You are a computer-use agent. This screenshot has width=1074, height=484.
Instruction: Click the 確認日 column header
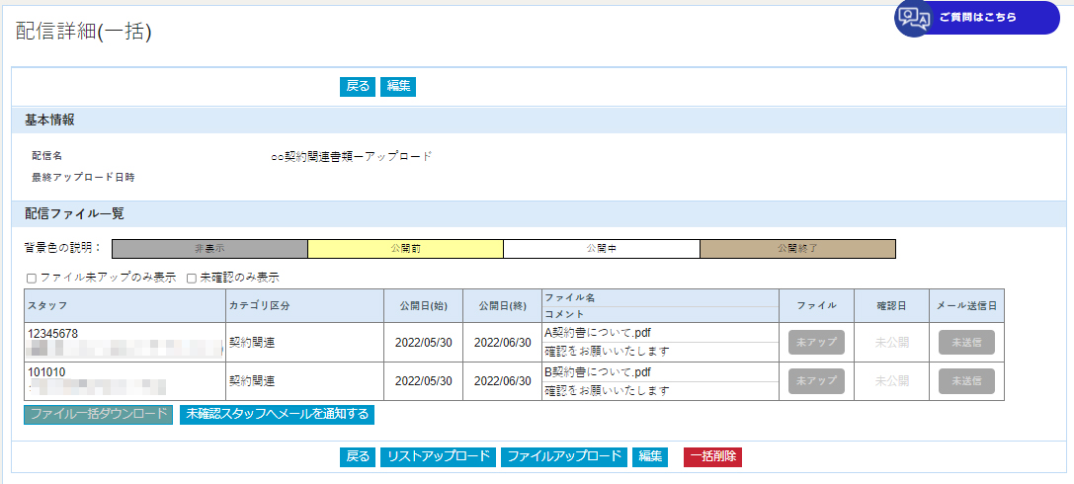(x=892, y=306)
